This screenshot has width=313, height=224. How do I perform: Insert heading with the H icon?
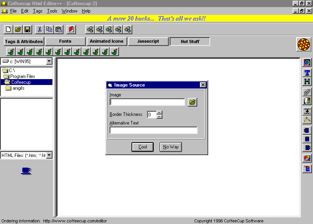(x=307, y=81)
